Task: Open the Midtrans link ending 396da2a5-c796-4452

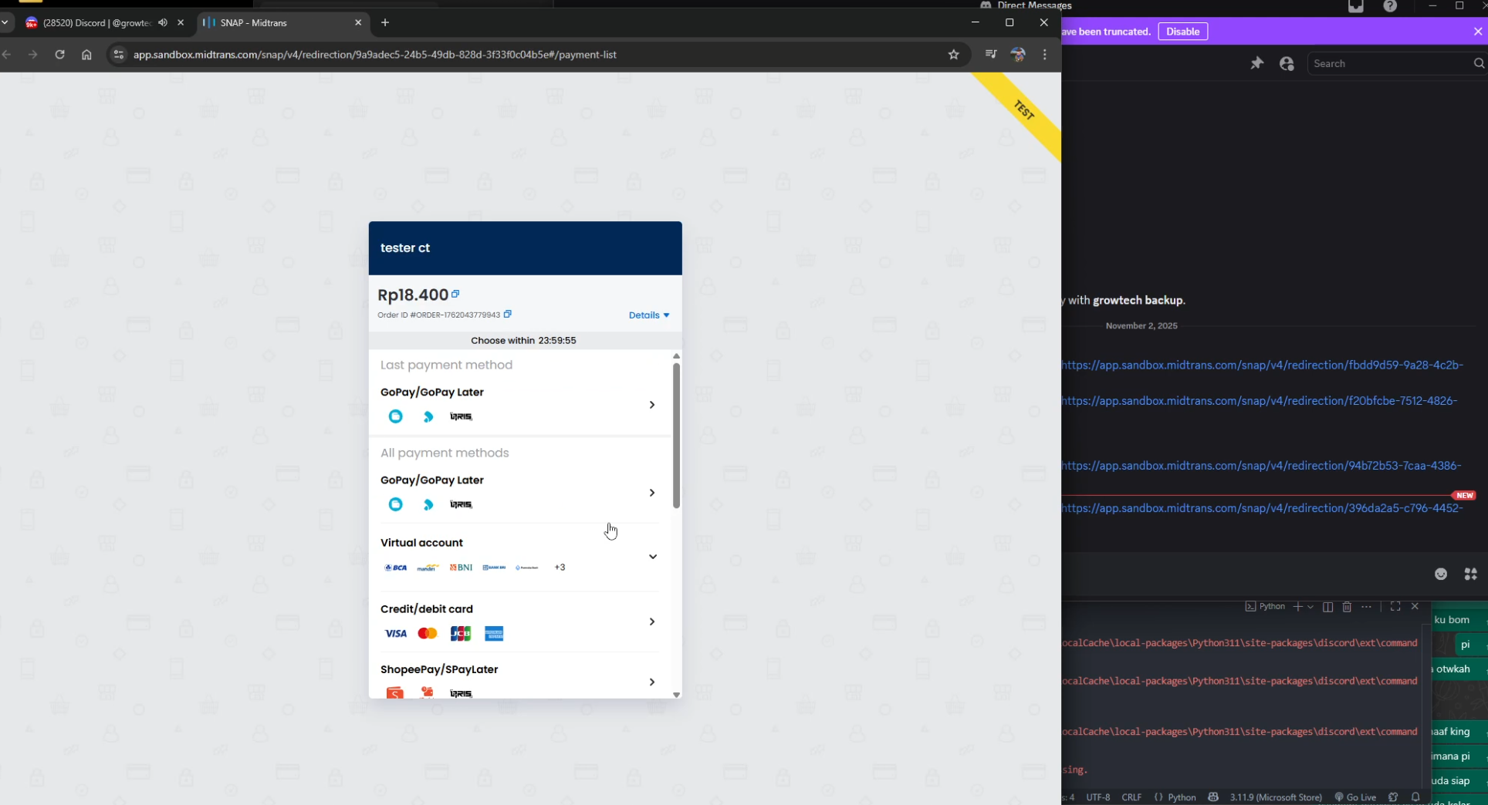Action: (1263, 508)
